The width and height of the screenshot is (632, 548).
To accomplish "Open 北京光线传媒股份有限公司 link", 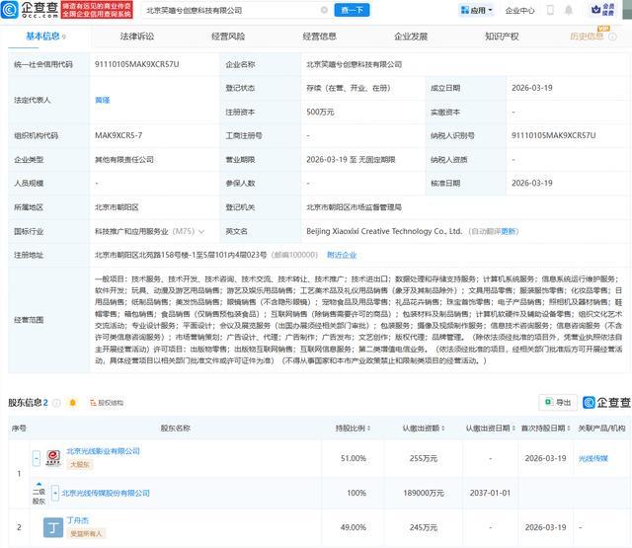I will 106,493.
